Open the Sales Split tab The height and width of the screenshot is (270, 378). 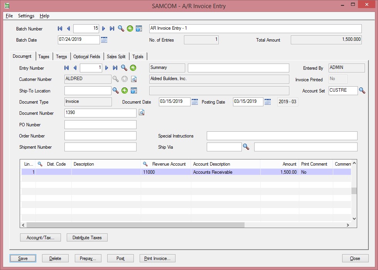coord(116,57)
